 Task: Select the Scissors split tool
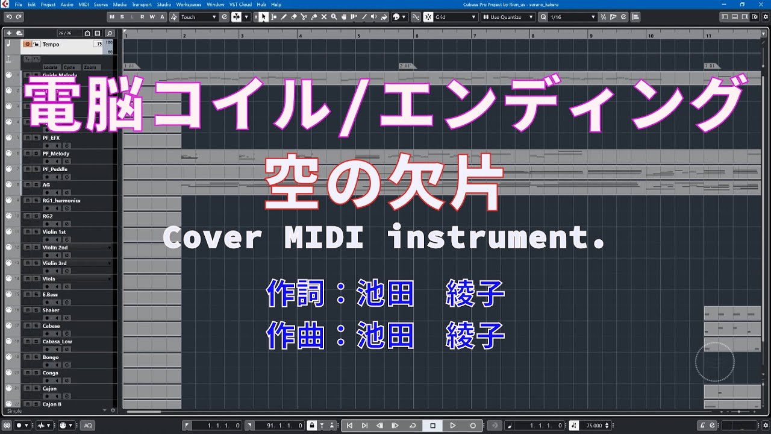(x=304, y=17)
